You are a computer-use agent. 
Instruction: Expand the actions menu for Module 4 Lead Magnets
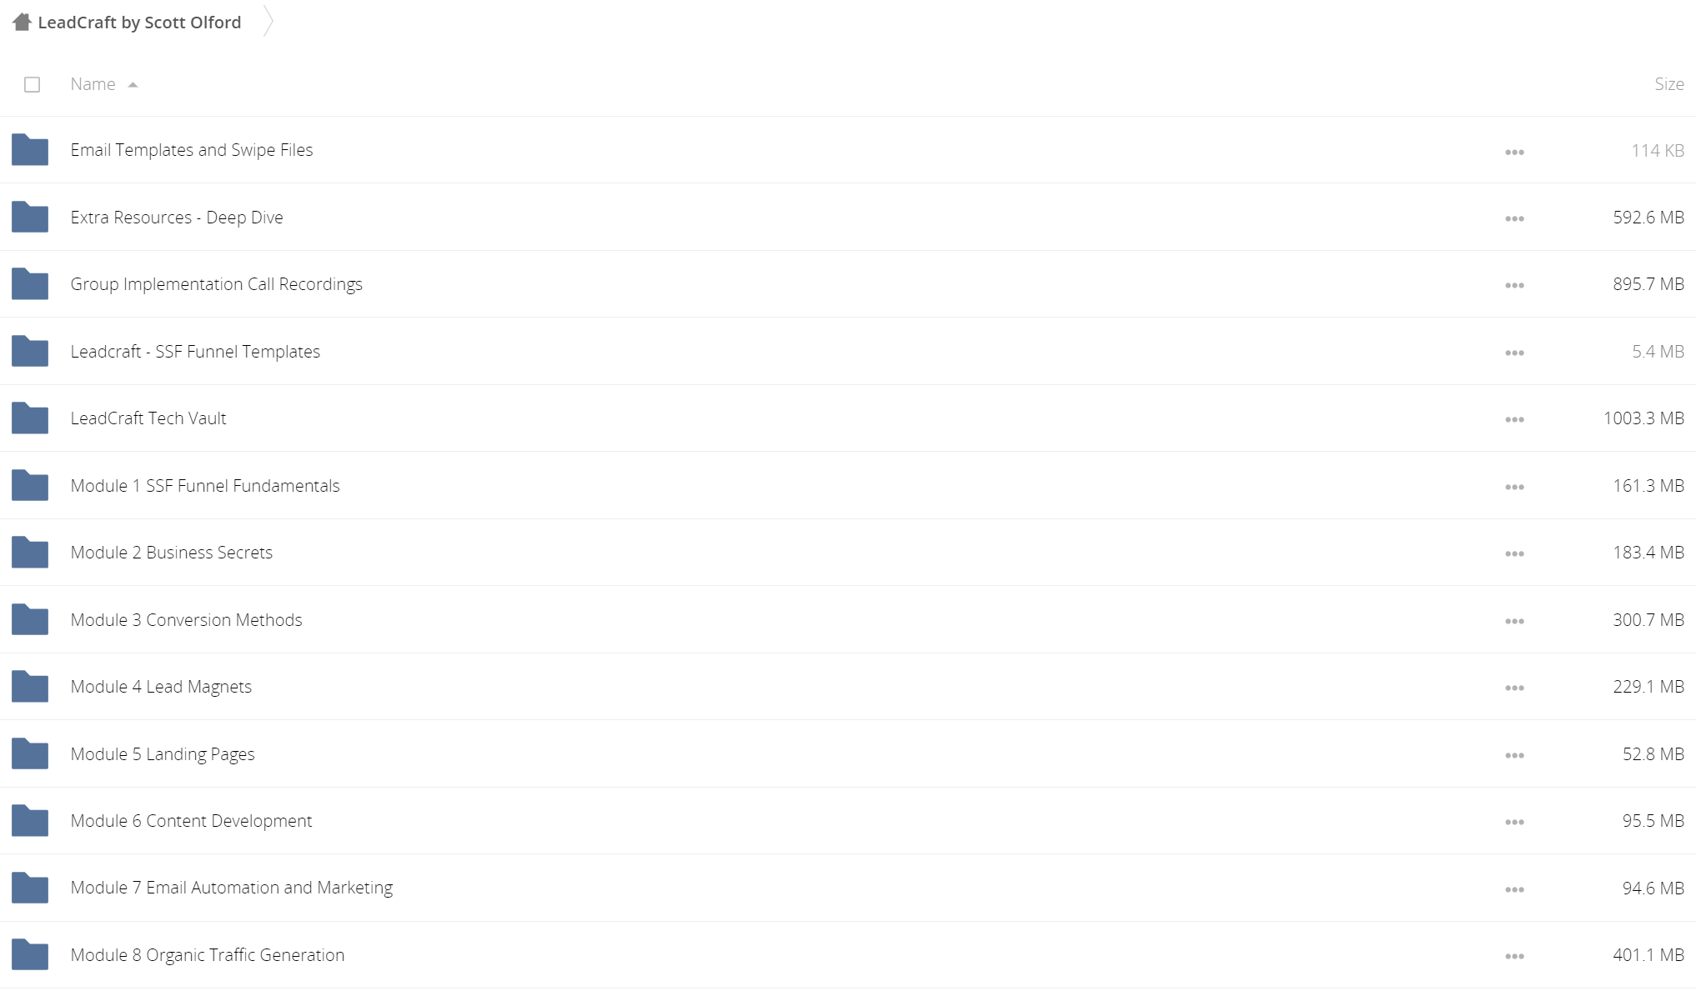(x=1514, y=688)
